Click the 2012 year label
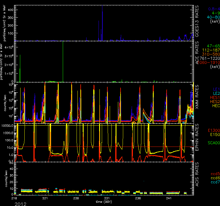 (x=21, y=204)
